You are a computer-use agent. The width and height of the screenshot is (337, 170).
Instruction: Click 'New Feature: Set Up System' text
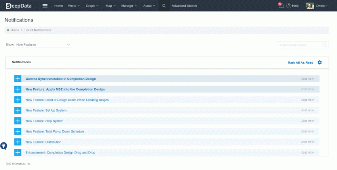(x=46, y=111)
